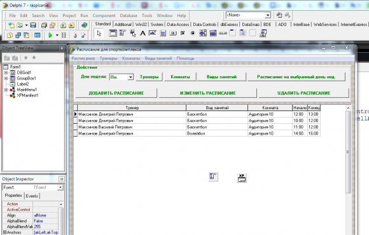Switch to Events tab in Object Inspector
This screenshot has height=235, width=369.
click(x=32, y=196)
